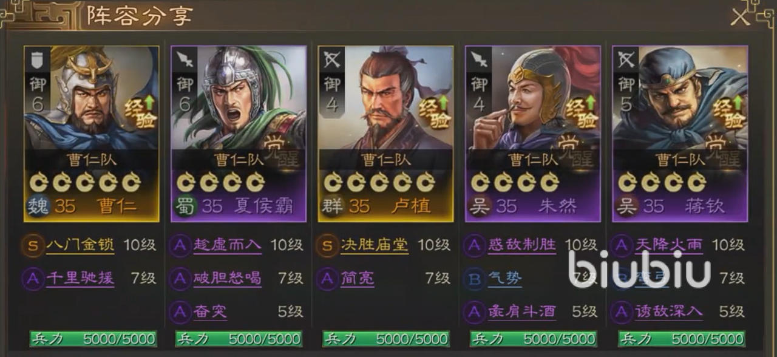777x357 pixels.
Task: Click the S-rank icon beside 八门金锁
Action: pos(33,245)
